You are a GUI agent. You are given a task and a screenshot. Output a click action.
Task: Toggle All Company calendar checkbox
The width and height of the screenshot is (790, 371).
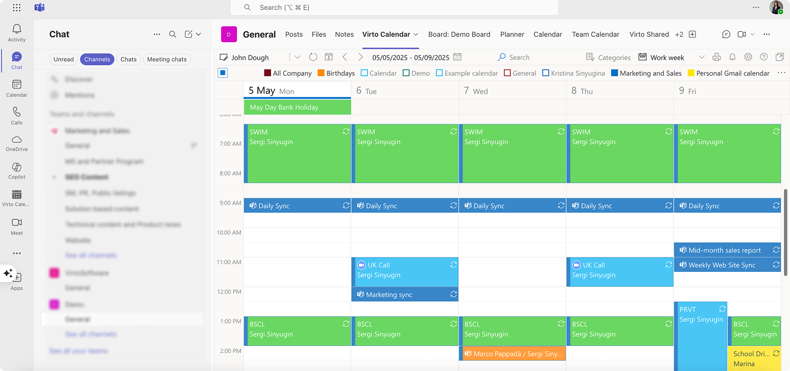coord(268,73)
